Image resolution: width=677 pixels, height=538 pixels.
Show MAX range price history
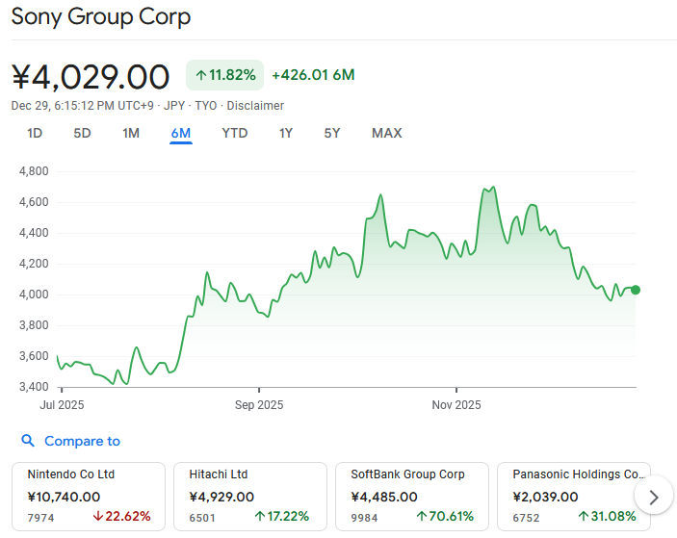click(x=387, y=134)
